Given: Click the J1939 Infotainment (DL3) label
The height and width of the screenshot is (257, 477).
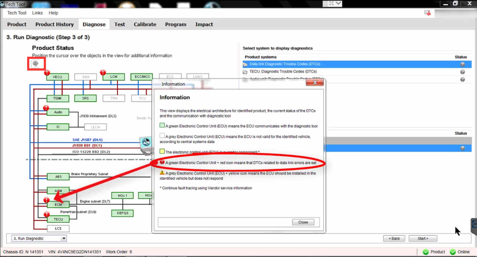Looking at the screenshot, I should (x=98, y=116).
